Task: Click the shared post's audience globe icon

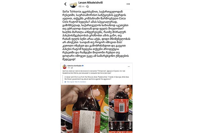Action: point(72,68)
